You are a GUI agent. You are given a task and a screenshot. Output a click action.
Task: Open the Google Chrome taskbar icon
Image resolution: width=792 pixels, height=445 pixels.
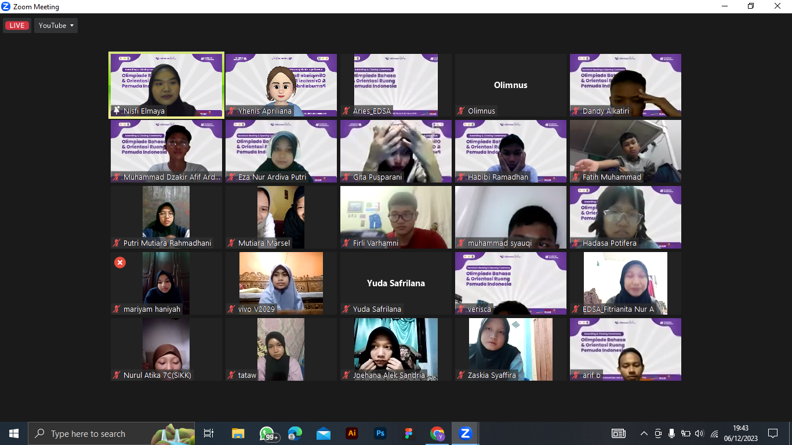(437, 433)
